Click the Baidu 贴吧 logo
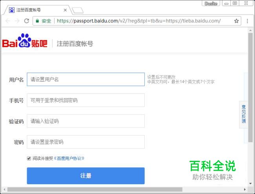Screen dimensions: 255x194 click(x=25, y=41)
